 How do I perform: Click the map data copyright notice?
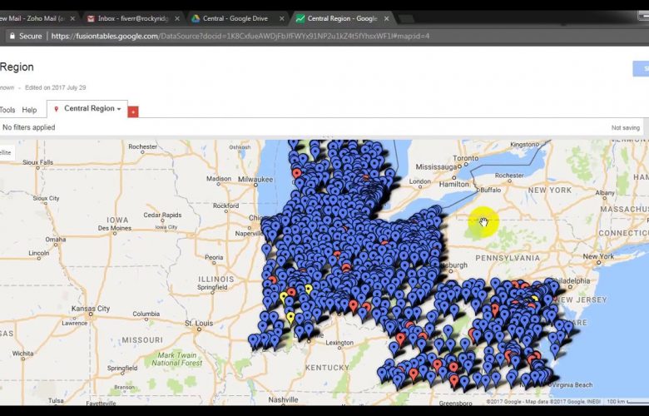pos(544,402)
